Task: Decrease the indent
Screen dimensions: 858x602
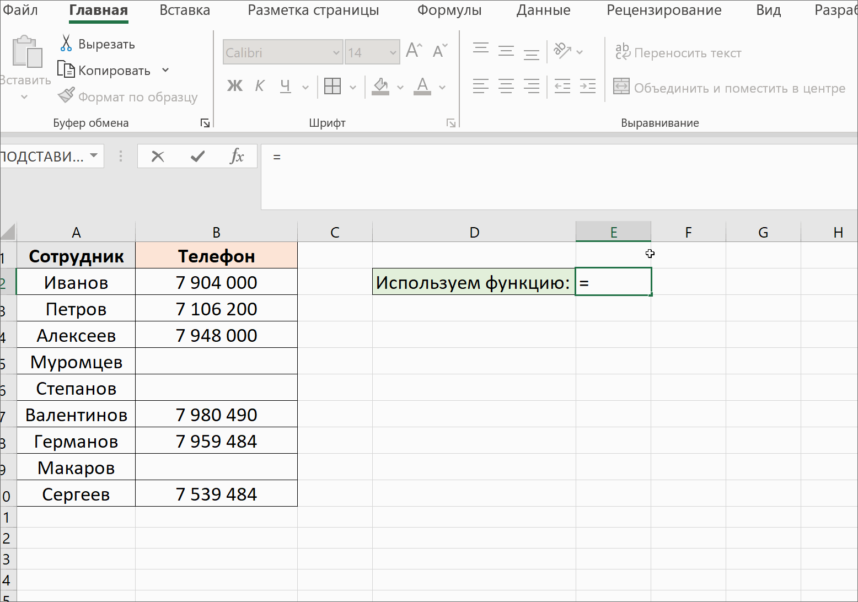Action: click(562, 86)
